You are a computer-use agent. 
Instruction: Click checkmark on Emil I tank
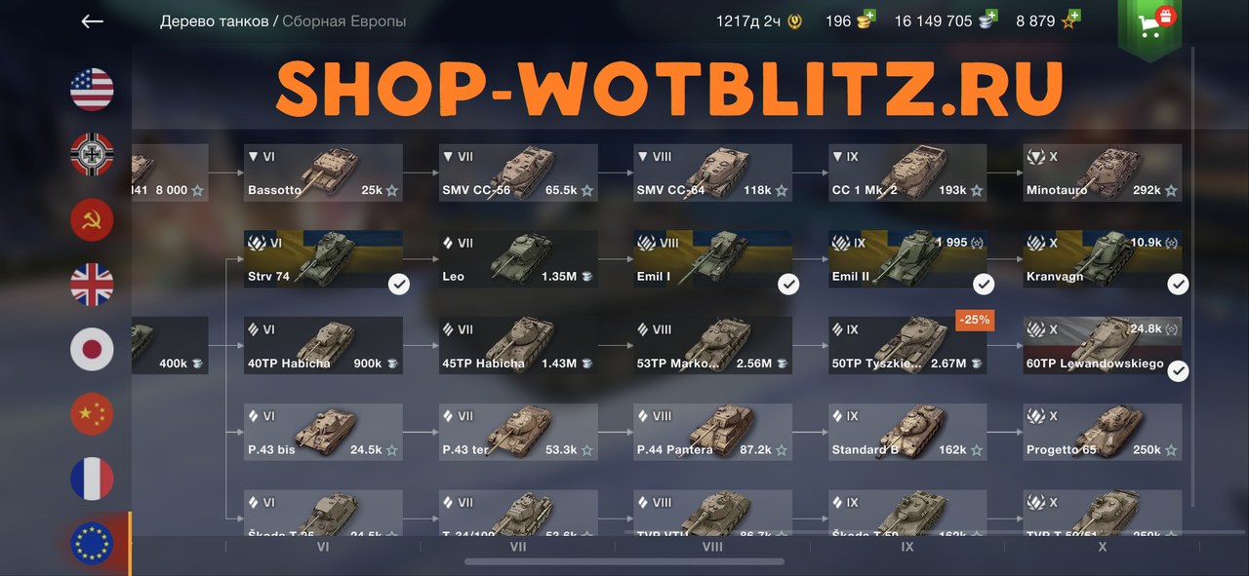788,284
